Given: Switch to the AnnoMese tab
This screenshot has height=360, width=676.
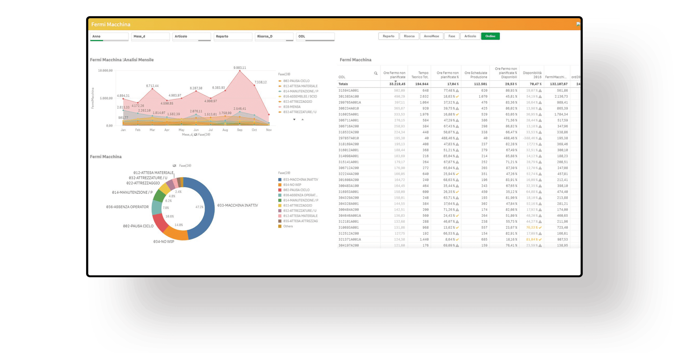Looking at the screenshot, I should 431,36.
